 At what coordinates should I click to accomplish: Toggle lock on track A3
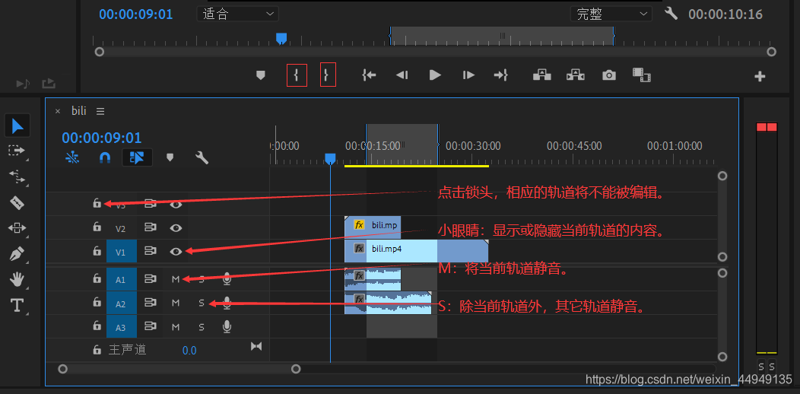[x=97, y=326]
